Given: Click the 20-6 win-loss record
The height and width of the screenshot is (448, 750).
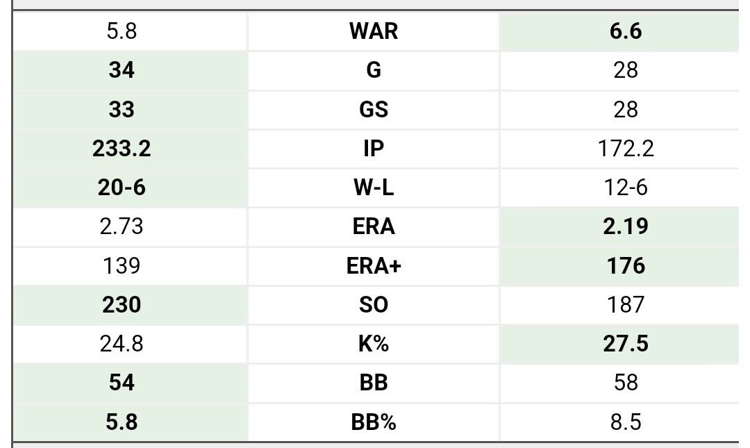Looking at the screenshot, I should coord(122,188).
